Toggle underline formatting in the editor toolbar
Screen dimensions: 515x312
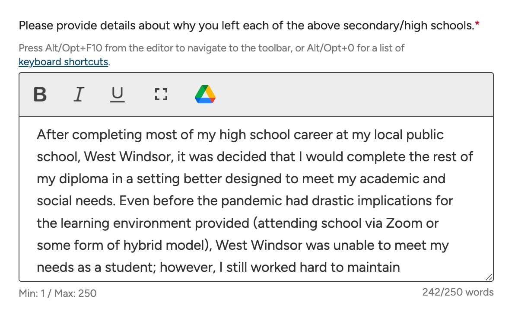(117, 94)
